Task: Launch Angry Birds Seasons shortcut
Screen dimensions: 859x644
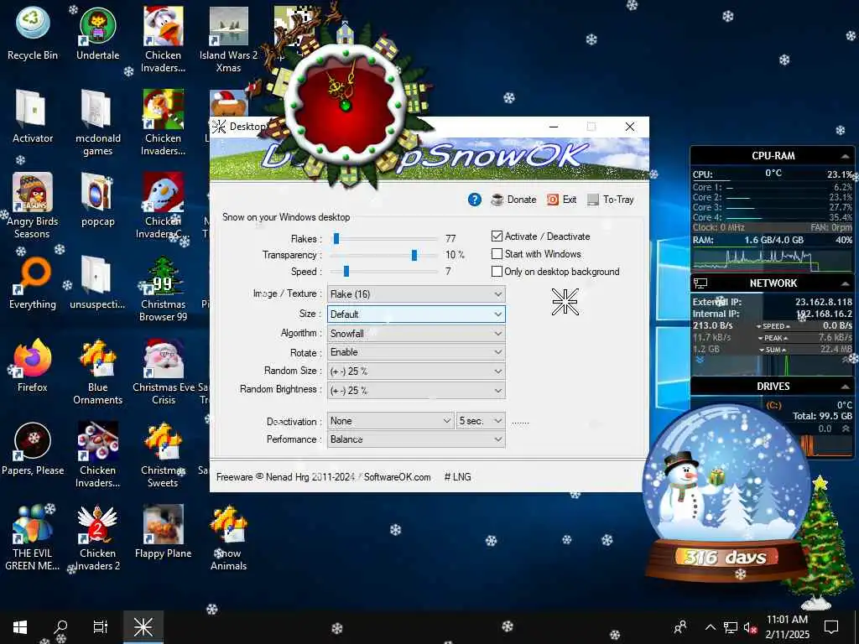Action: [33, 206]
